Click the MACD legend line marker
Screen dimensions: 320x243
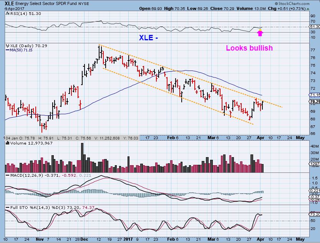click(8, 176)
